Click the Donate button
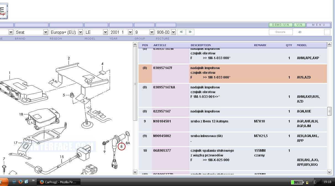Screen dimensions: 335x186 point(281,32)
